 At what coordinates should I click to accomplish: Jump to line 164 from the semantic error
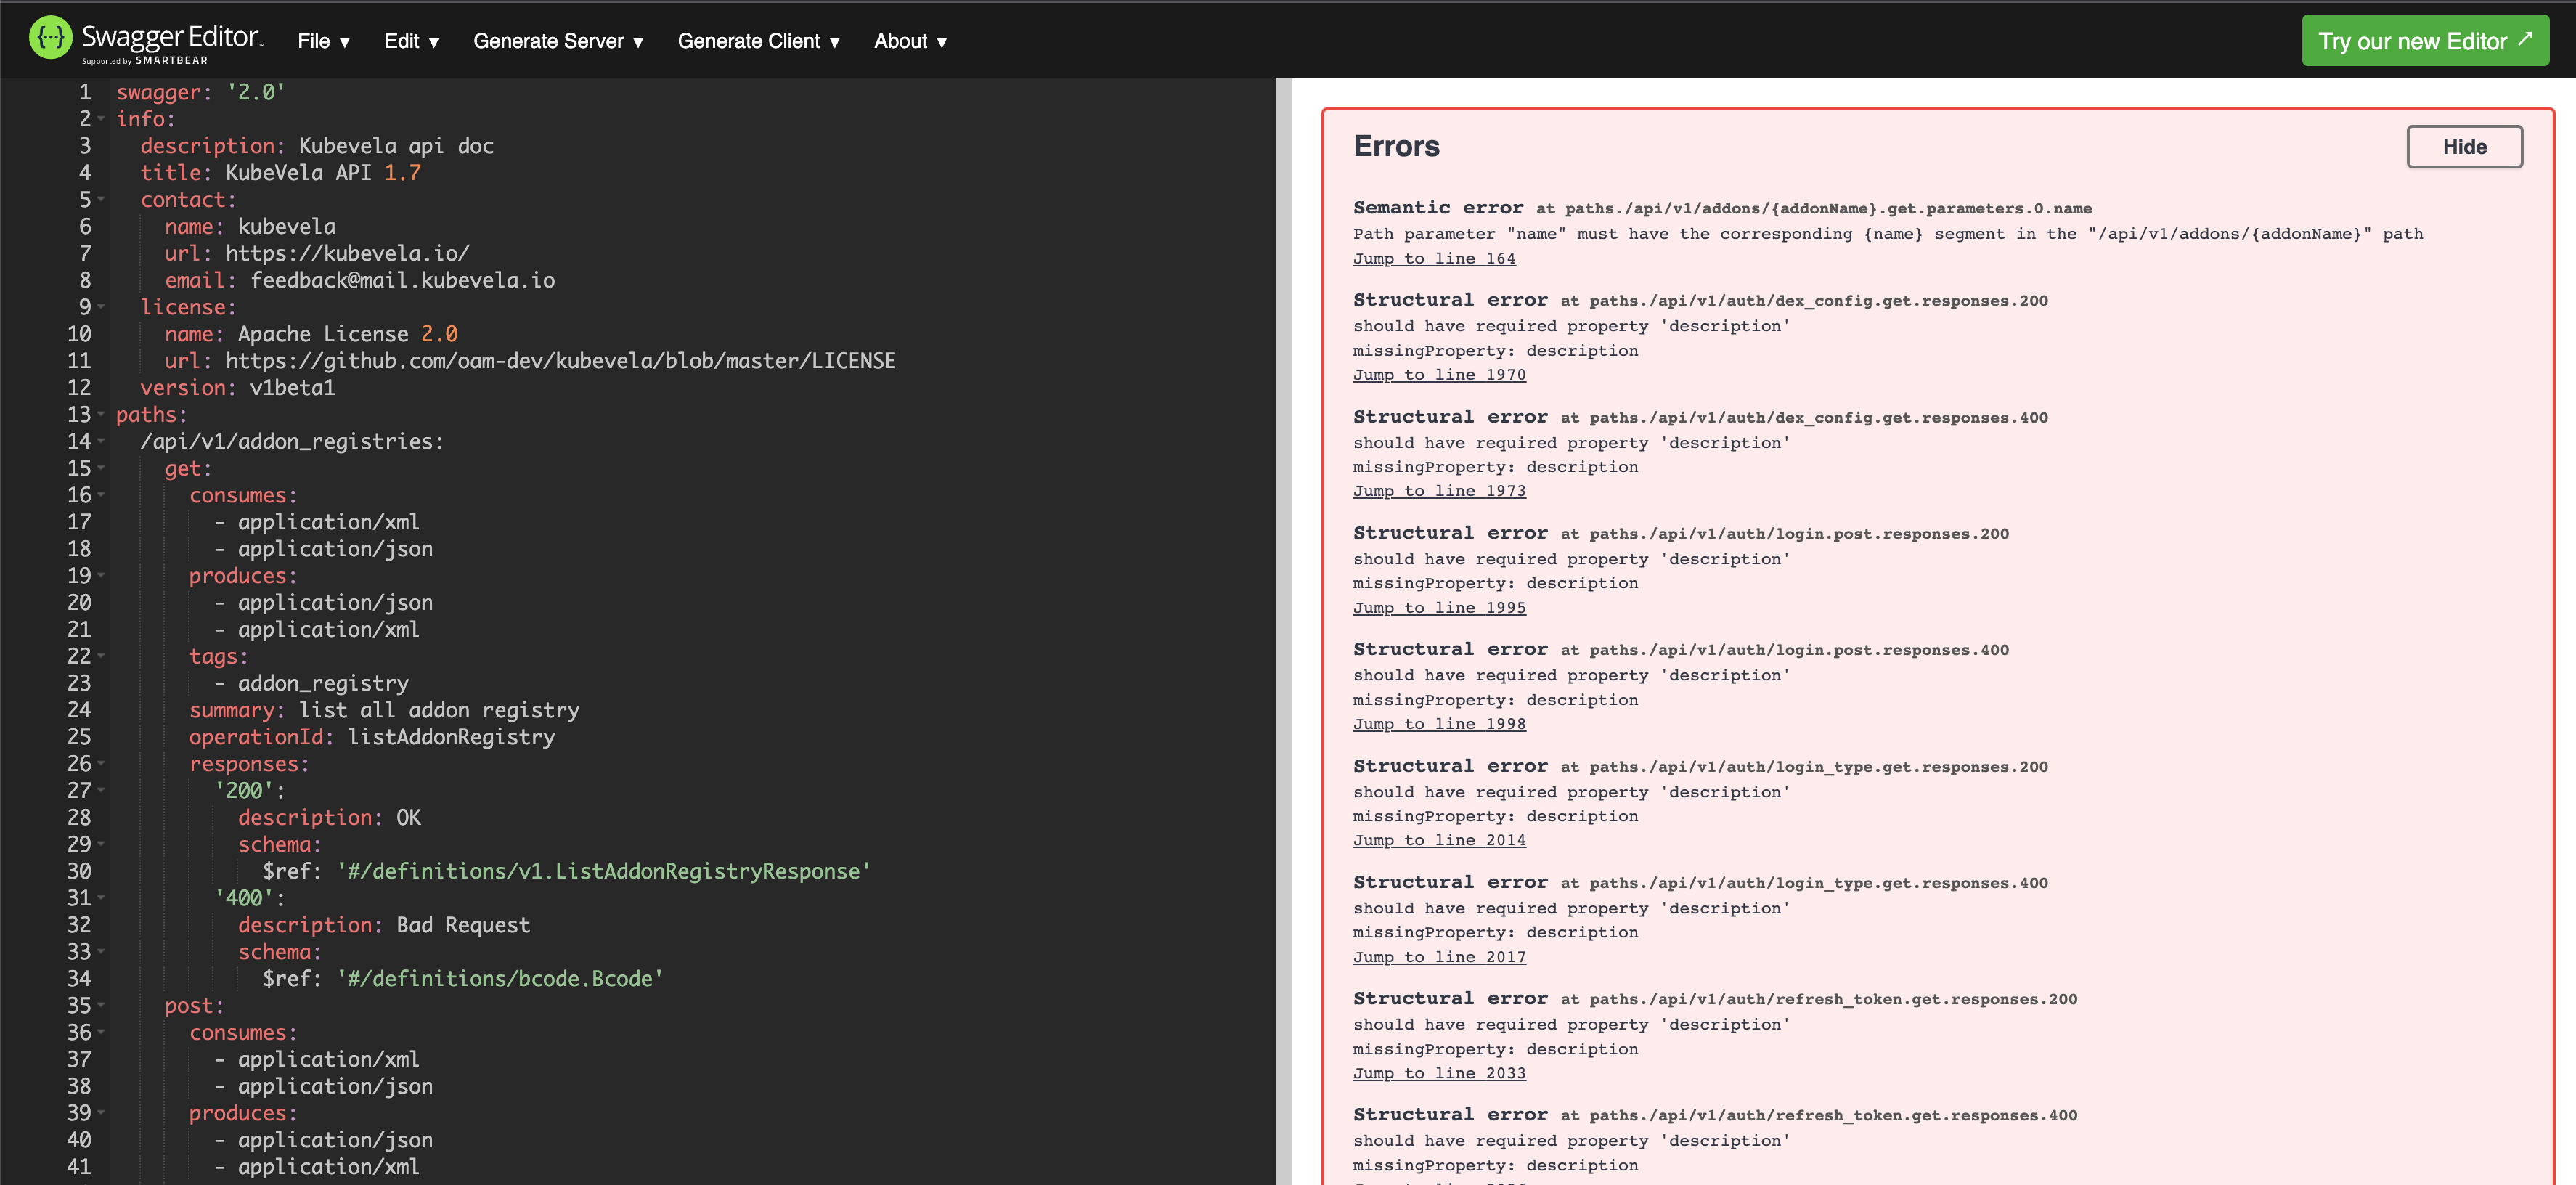coord(1434,258)
